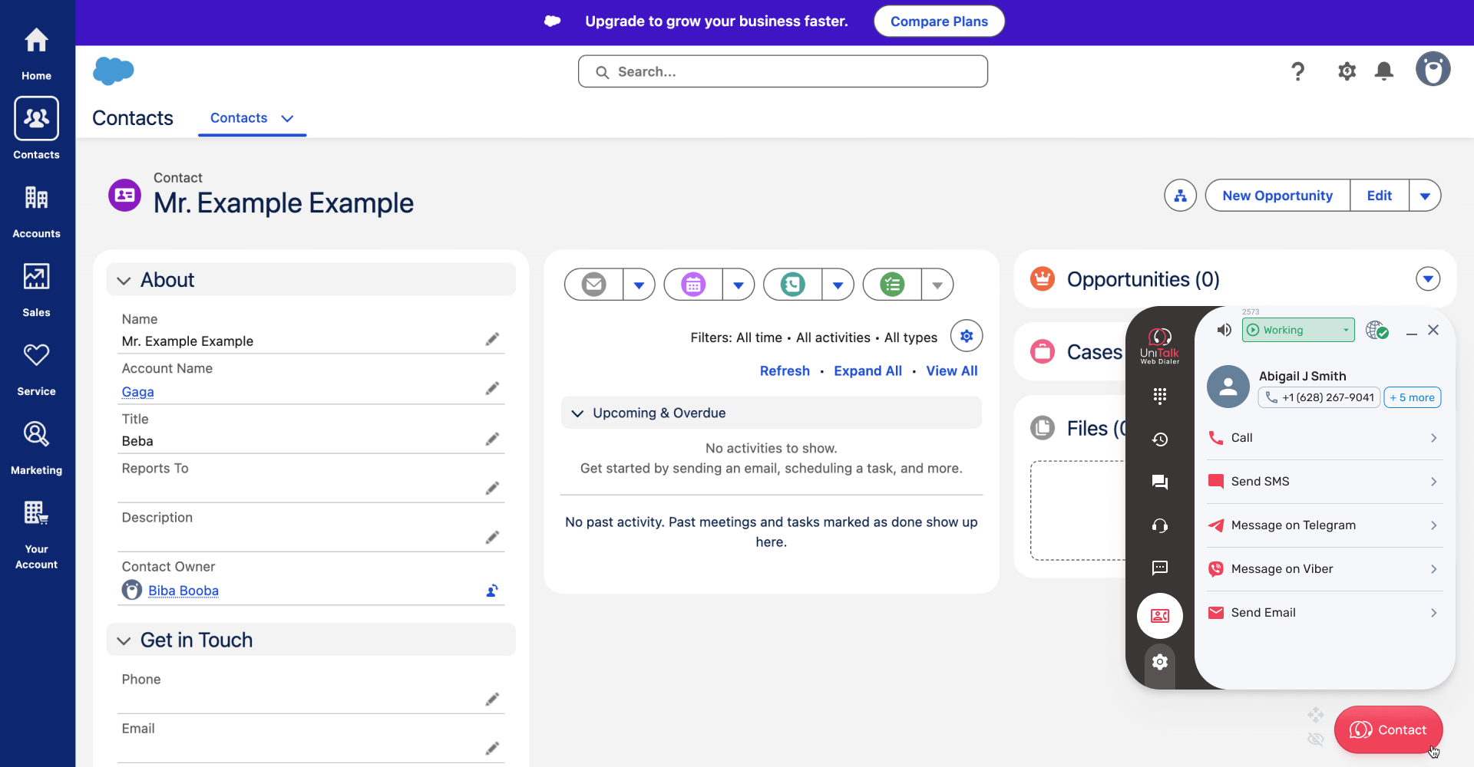Collapse the Get in Touch section
Viewport: 1474px width, 767px height.
click(x=124, y=640)
